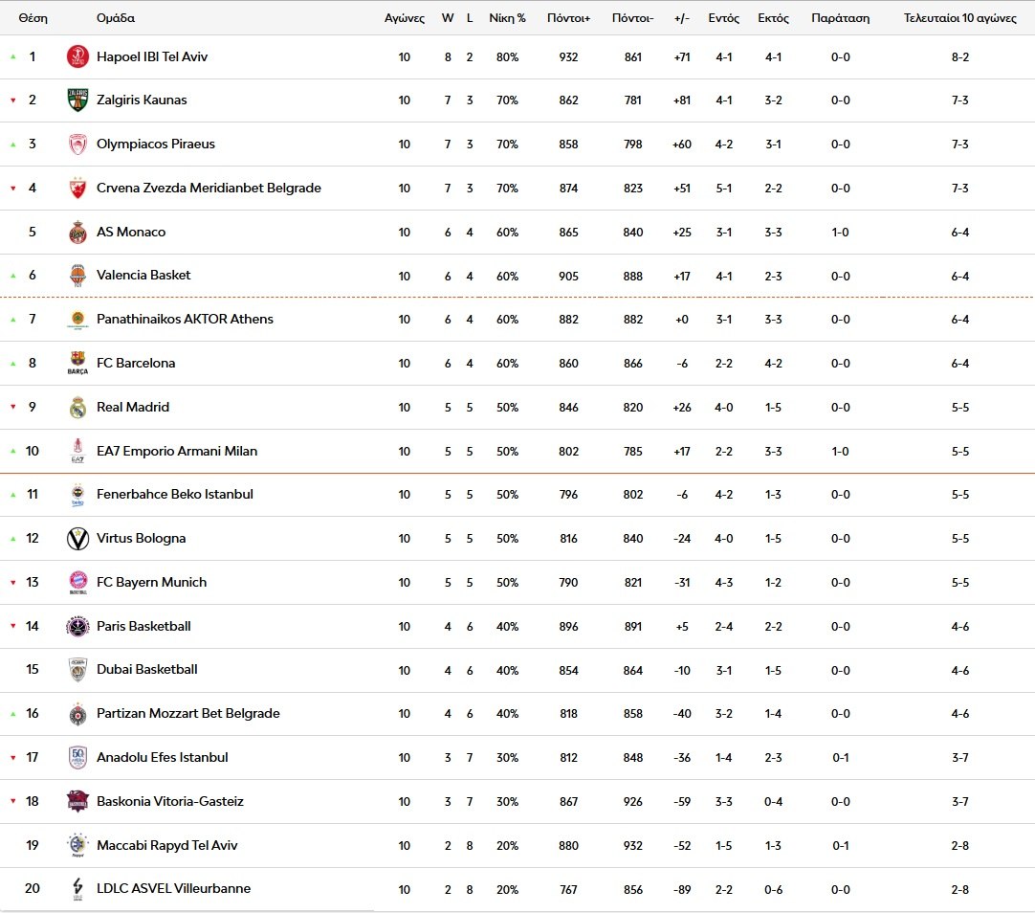Click the Maccabi Rapyd Tel Aviv logo

coord(77,846)
